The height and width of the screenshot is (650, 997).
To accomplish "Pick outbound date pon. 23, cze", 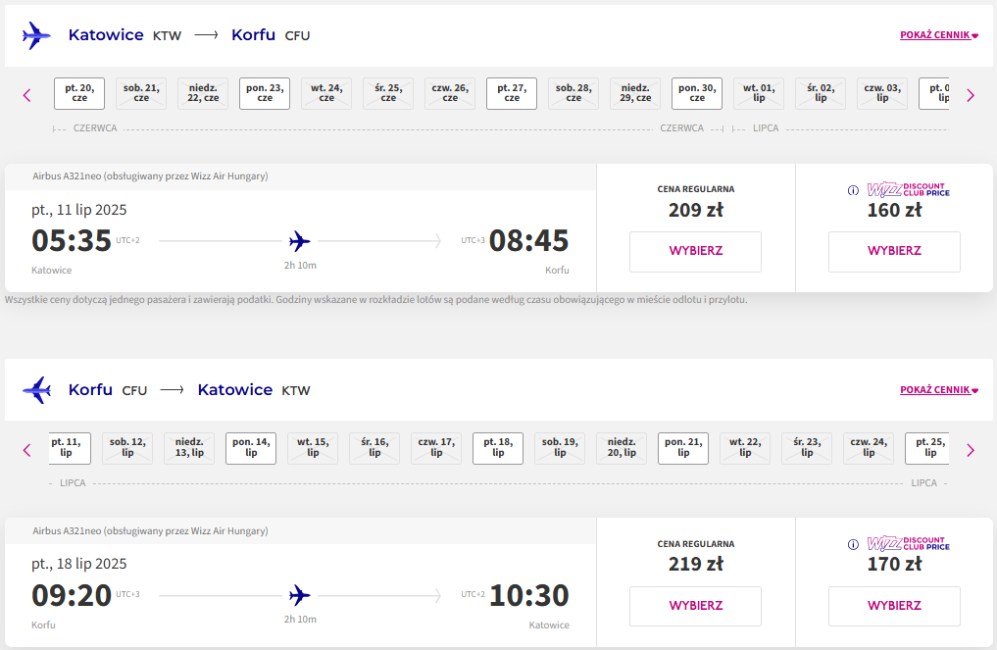I will 265,93.
